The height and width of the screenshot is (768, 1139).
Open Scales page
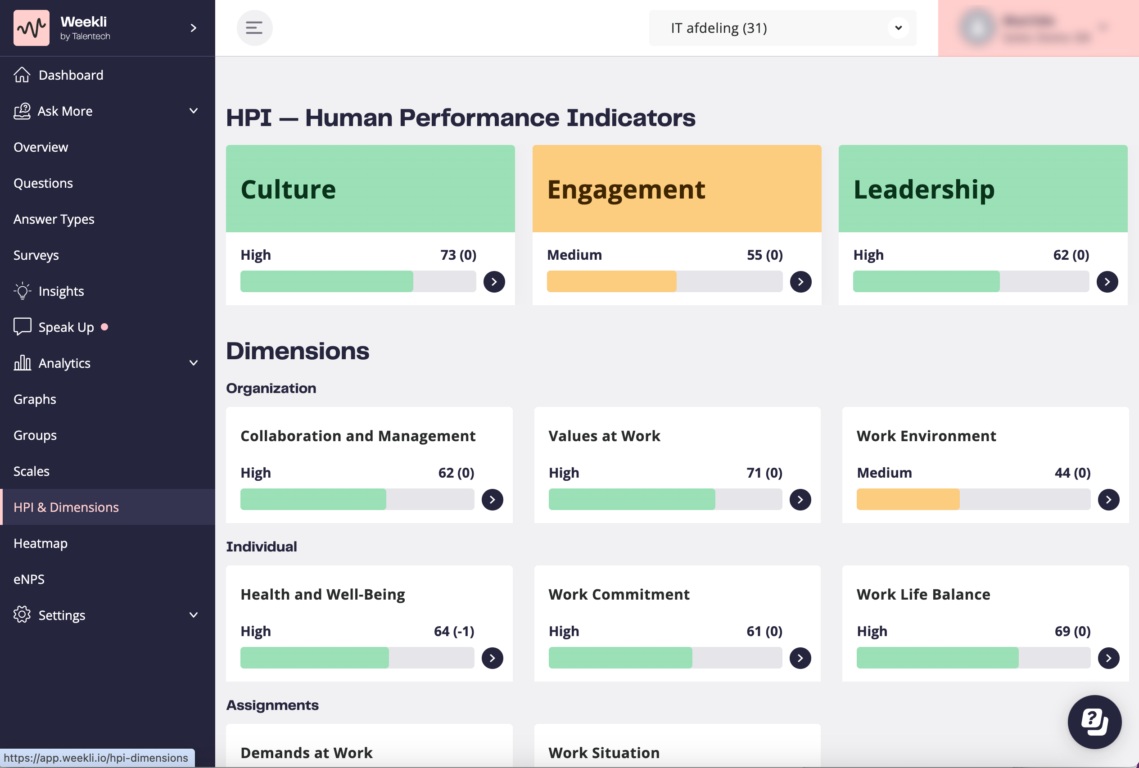coord(32,471)
